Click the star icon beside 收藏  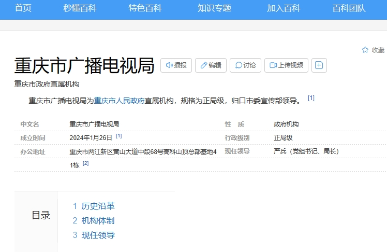[365, 50]
